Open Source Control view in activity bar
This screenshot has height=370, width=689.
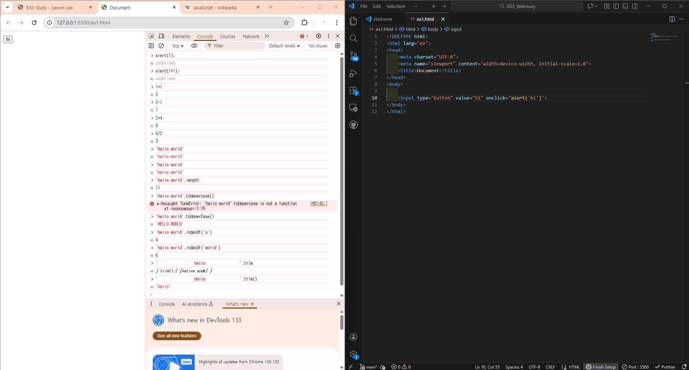(x=353, y=56)
